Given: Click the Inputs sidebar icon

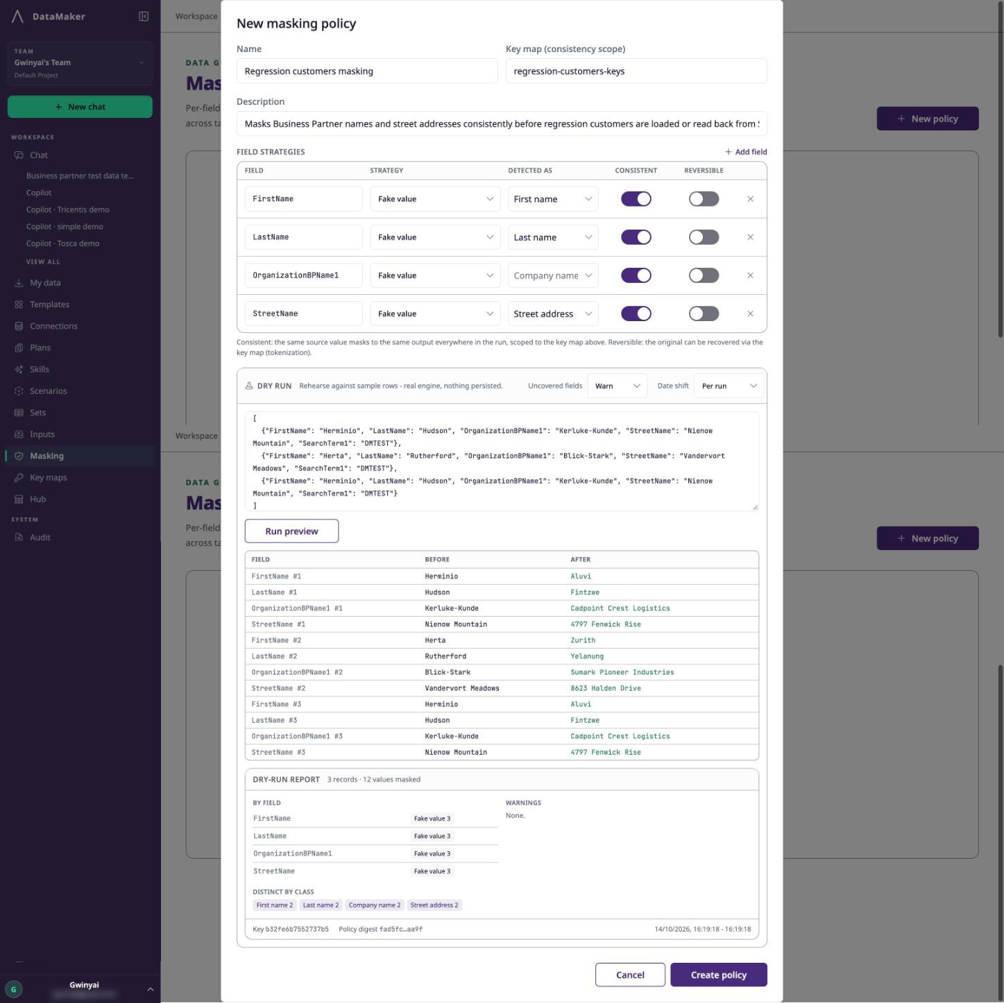Looking at the screenshot, I should click(x=19, y=434).
